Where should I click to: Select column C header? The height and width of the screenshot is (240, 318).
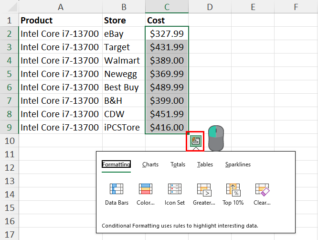coord(167,7)
